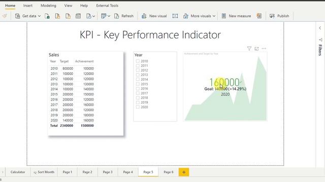Click the KPI title text box
This screenshot has width=325, height=182.
click(150, 35)
